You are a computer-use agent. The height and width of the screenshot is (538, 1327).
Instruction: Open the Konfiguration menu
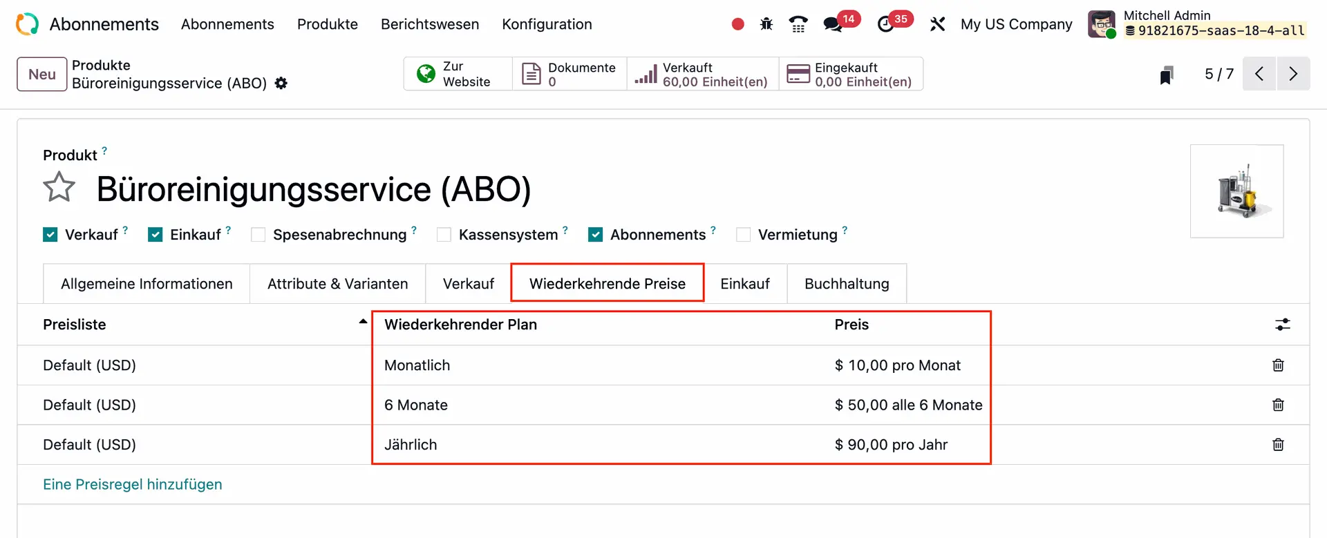click(x=547, y=24)
